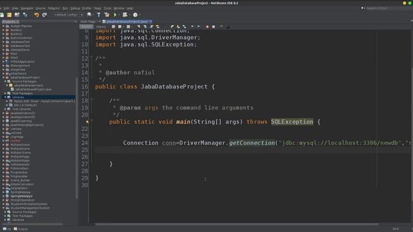
Task: Select the SimpleCalculator project
Action: pos(22,184)
